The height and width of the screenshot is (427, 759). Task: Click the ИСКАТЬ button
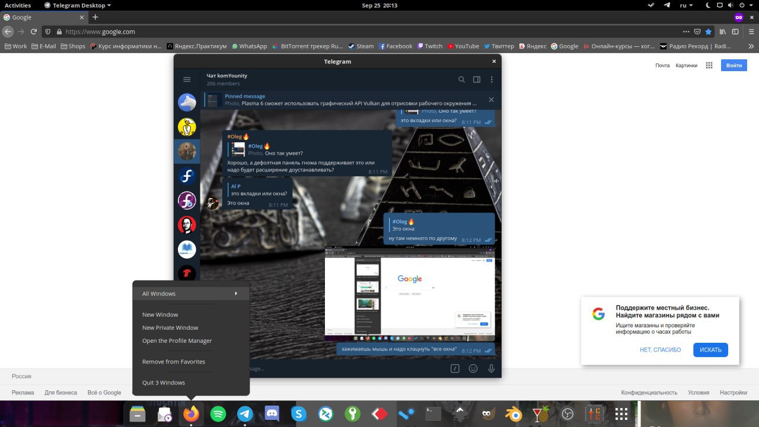pos(710,350)
